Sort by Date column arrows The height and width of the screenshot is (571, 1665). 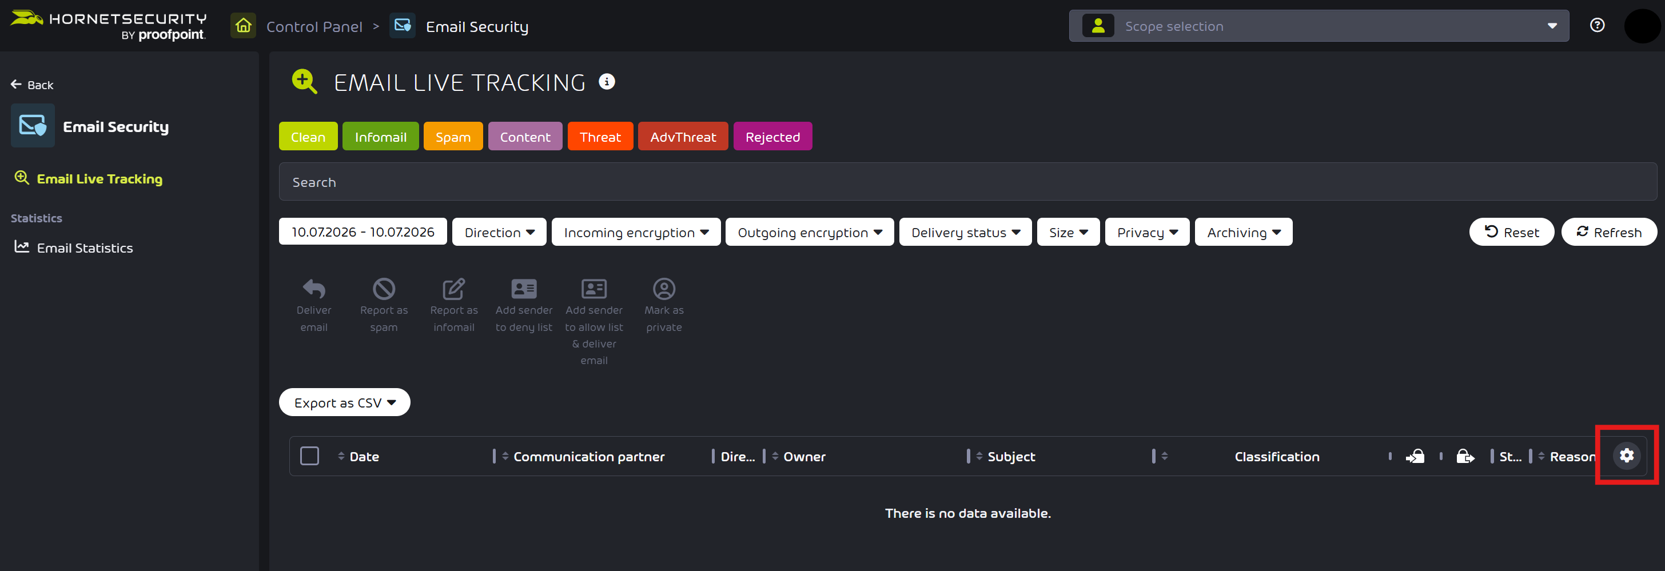pyautogui.click(x=341, y=456)
